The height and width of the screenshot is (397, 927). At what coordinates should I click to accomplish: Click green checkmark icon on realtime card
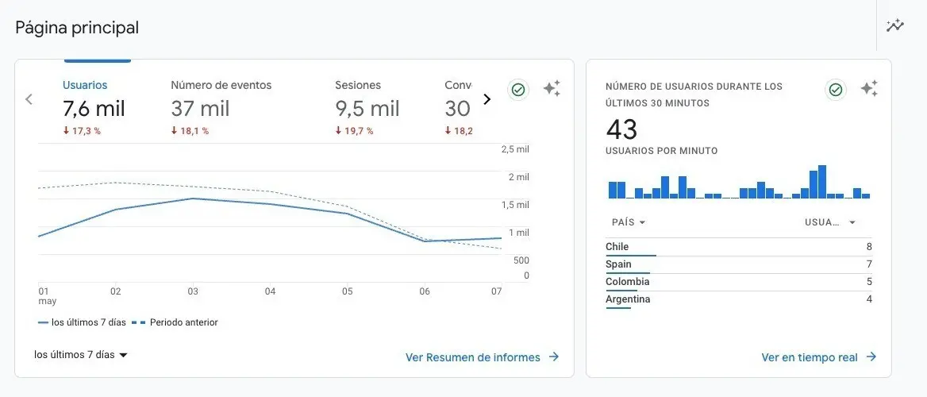[836, 90]
